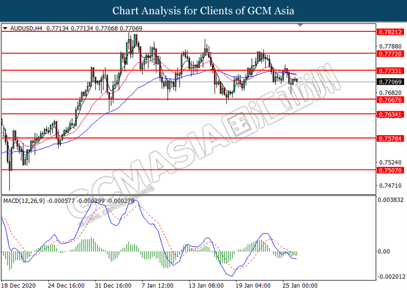Click the MACD(12,26,9) indicator label
407x290 pixels.
(x=24, y=201)
